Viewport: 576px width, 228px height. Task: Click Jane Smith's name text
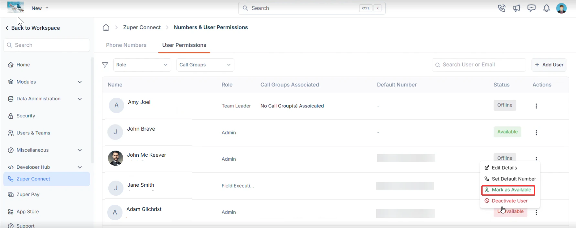pos(141,185)
